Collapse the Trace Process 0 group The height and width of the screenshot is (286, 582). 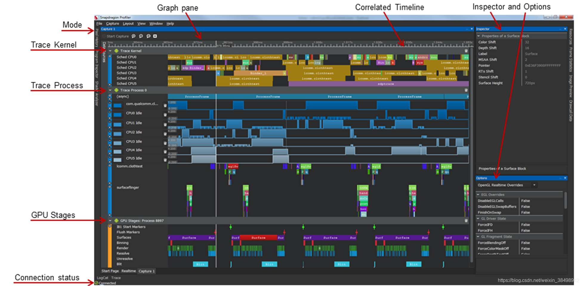tap(110, 90)
